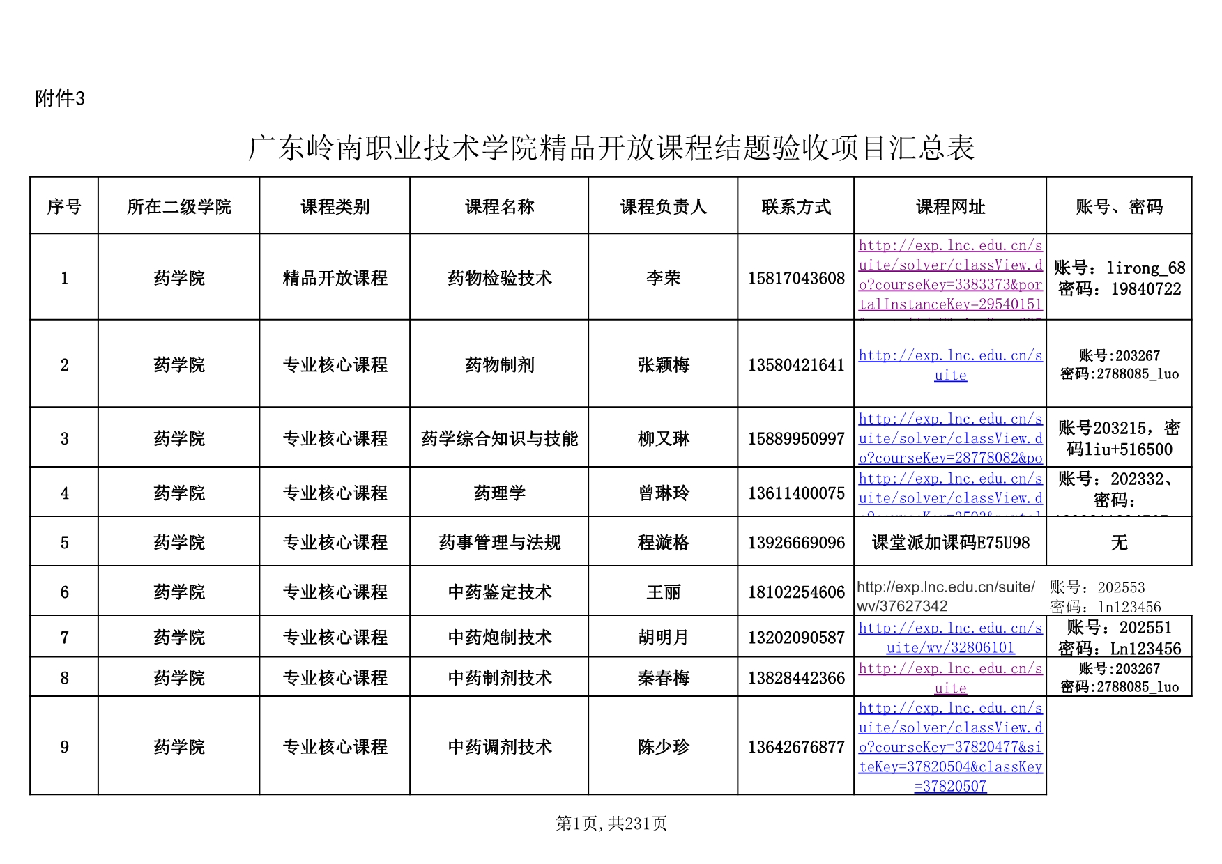Select the cell containing 课堂派加课码E75U98

click(x=950, y=543)
